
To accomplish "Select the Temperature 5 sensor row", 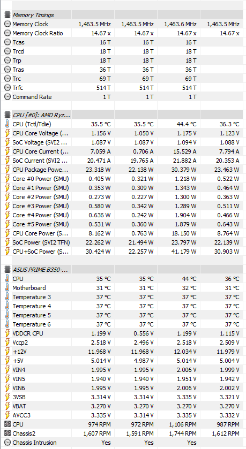I will point(123,315).
